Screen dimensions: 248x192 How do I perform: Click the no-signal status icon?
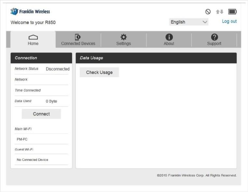(x=208, y=11)
